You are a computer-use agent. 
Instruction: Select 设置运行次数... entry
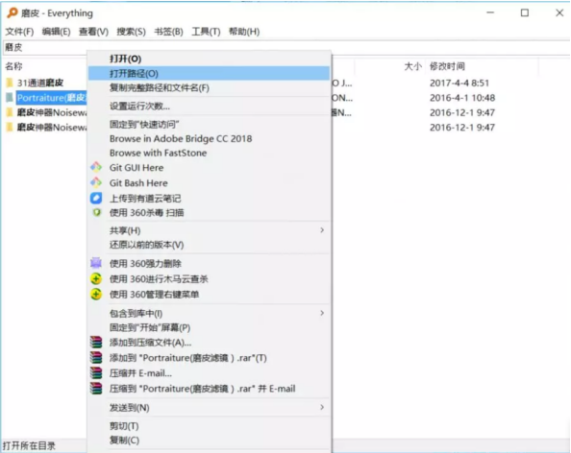[x=209, y=107]
